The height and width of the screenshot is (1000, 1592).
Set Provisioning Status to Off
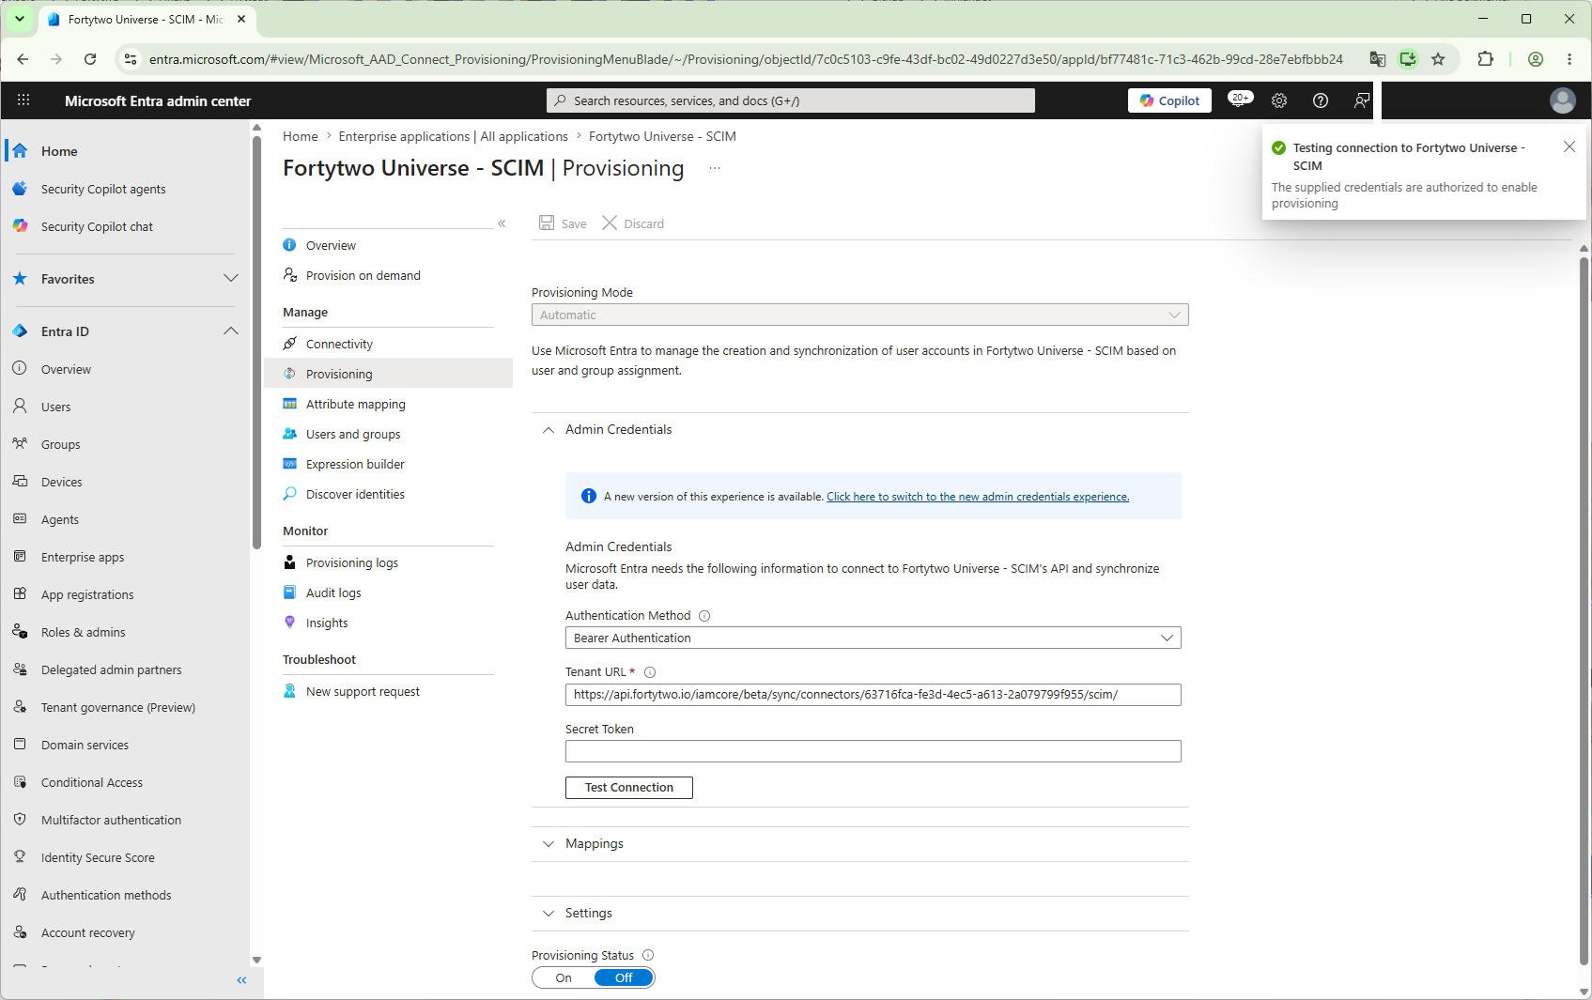(x=624, y=977)
